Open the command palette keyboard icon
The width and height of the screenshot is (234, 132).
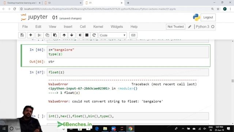tap(133, 35)
